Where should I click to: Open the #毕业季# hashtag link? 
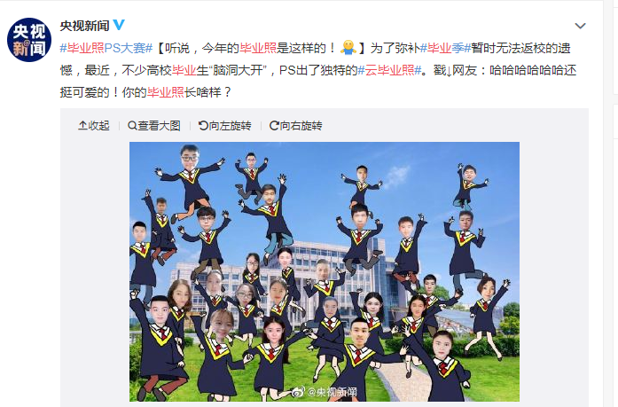tap(445, 48)
